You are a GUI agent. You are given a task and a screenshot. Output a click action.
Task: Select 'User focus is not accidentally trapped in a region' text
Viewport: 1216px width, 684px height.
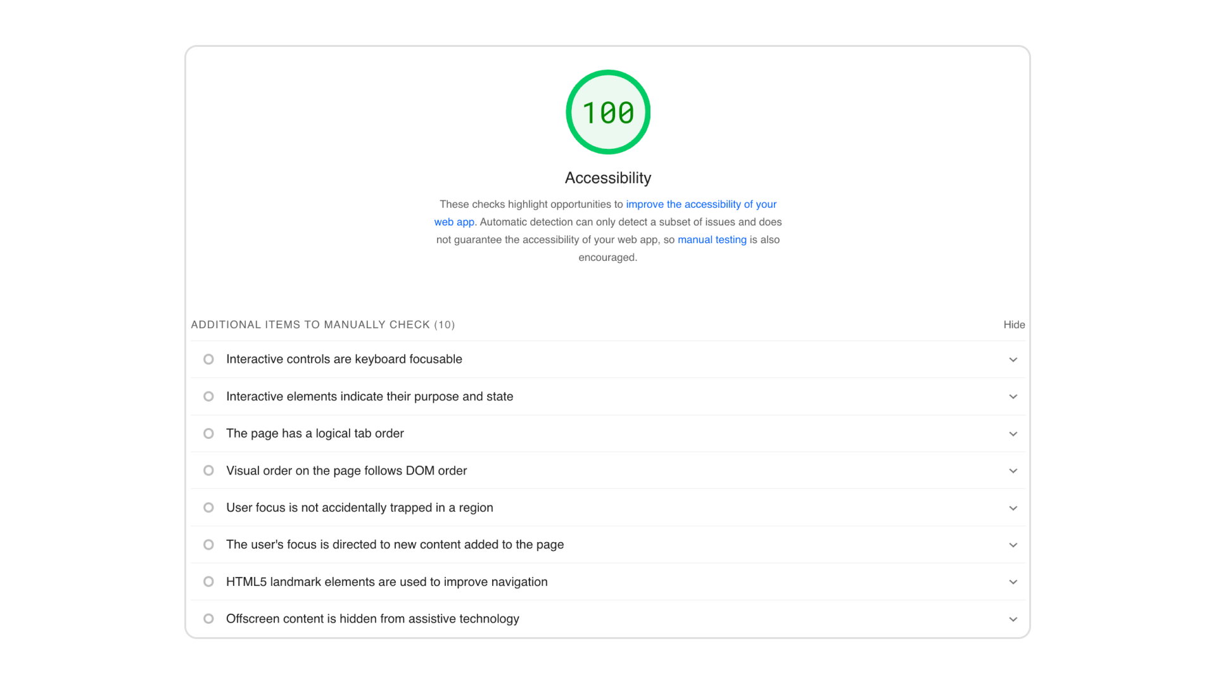pyautogui.click(x=359, y=507)
